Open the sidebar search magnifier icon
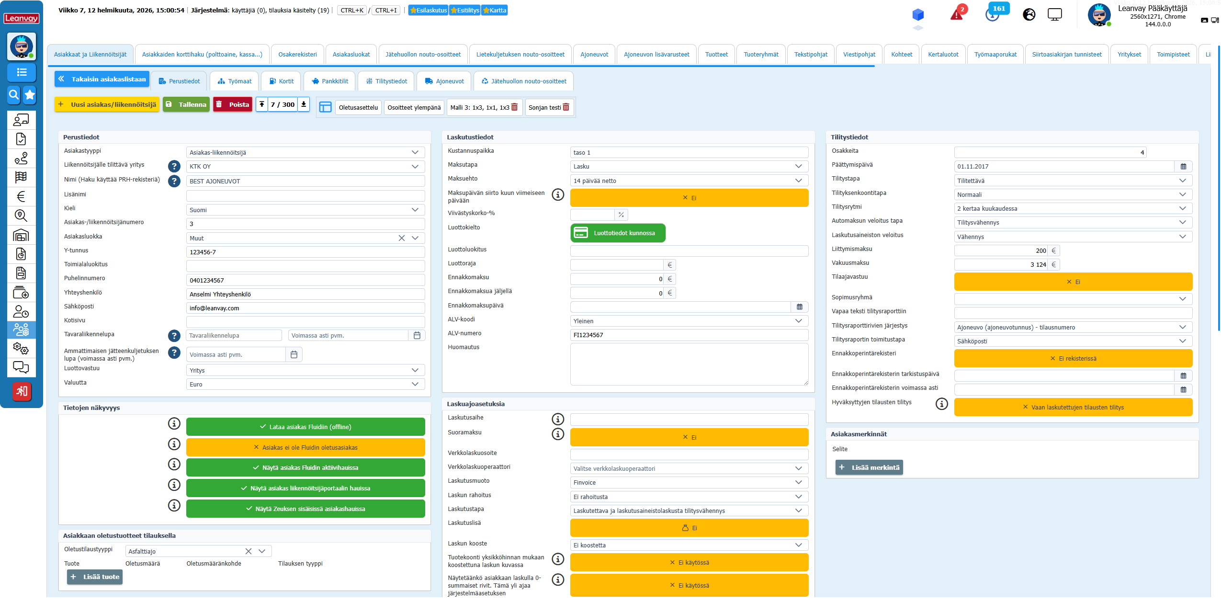Viewport: 1221px width, 602px height. point(14,95)
